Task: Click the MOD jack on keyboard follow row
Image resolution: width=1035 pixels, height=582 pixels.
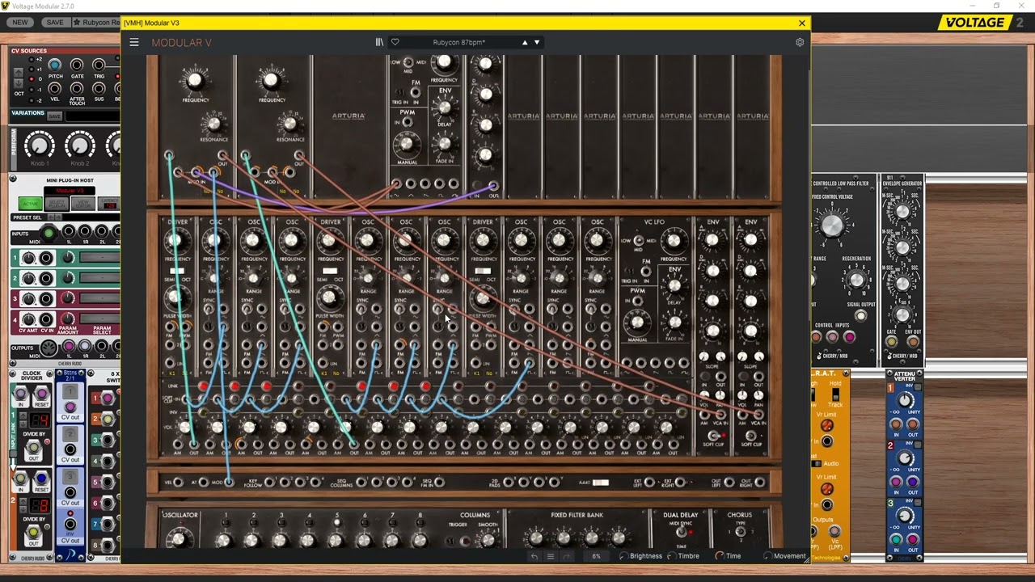Action: (x=230, y=483)
